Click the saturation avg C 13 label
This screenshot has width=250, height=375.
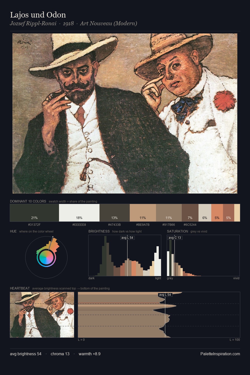[x=174, y=238]
